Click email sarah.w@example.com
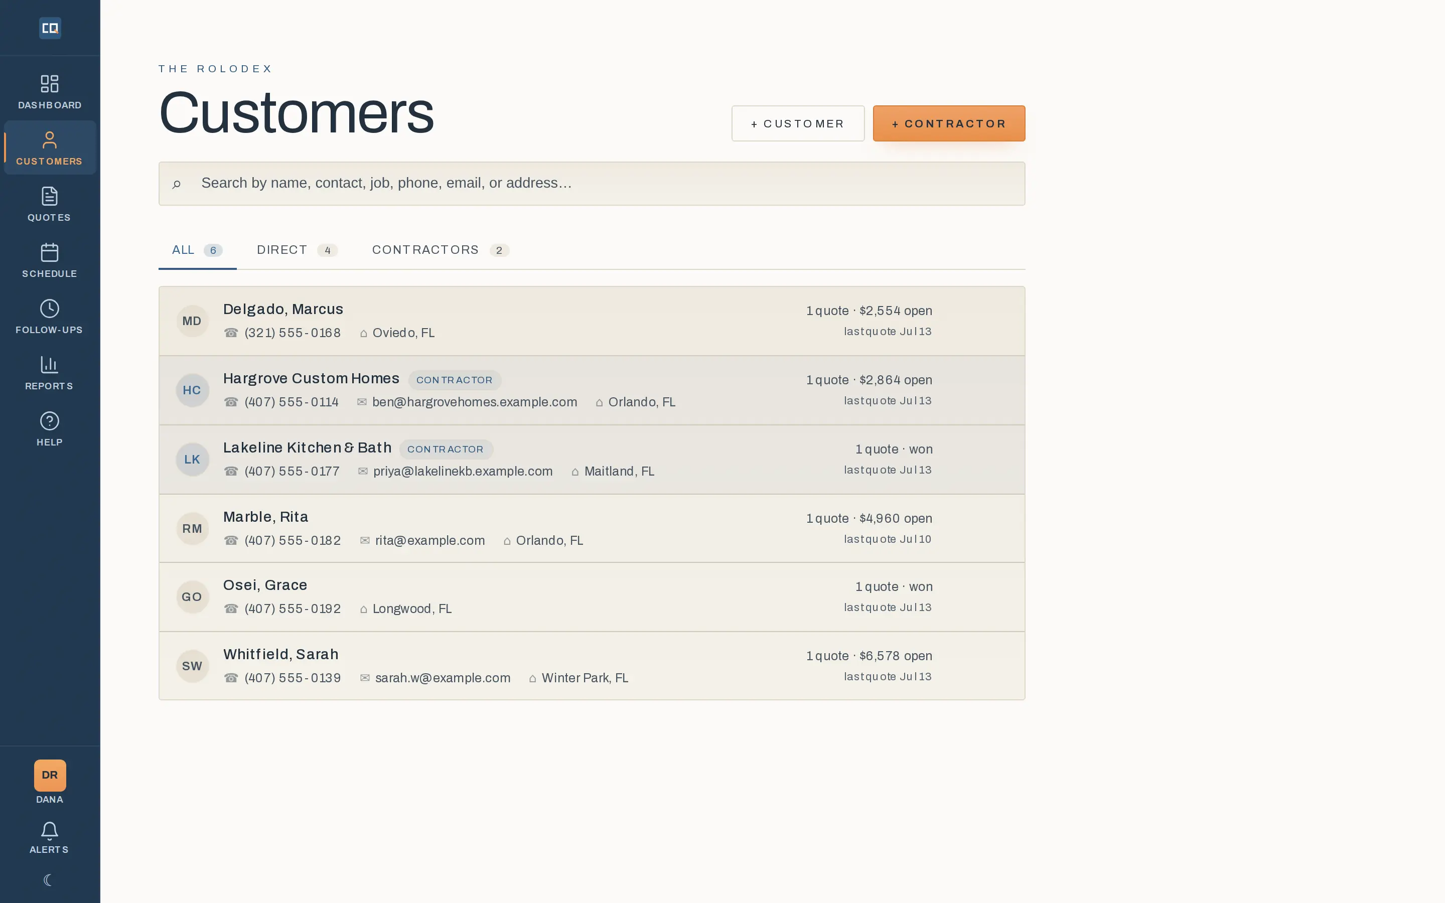The width and height of the screenshot is (1445, 903). point(443,678)
